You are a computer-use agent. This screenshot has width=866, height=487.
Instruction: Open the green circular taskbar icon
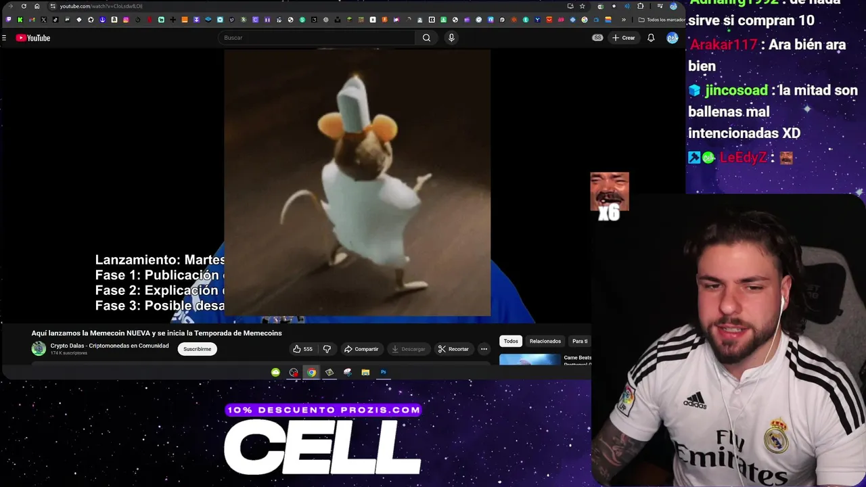[275, 372]
